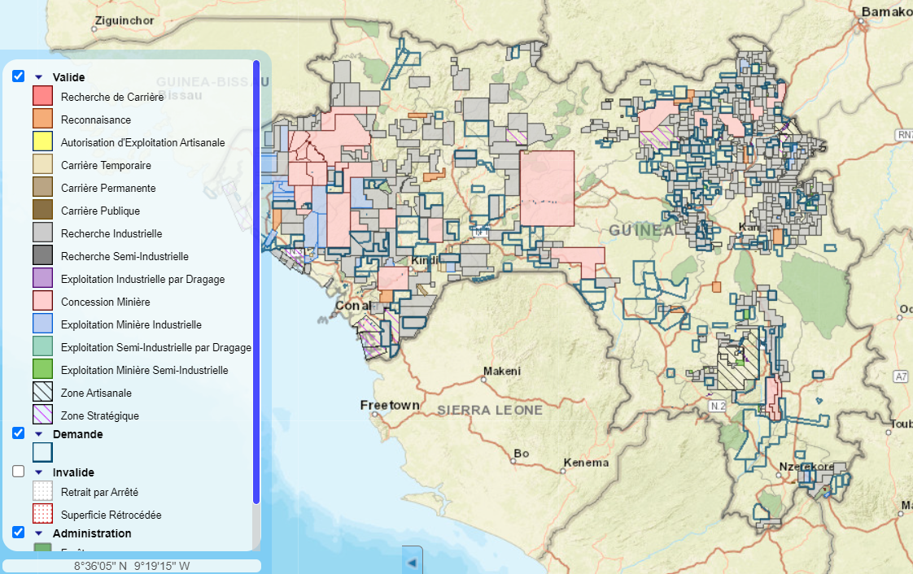Click the Superficie Rétrocédée red dotted icon
The width and height of the screenshot is (913, 574).
pos(42,514)
